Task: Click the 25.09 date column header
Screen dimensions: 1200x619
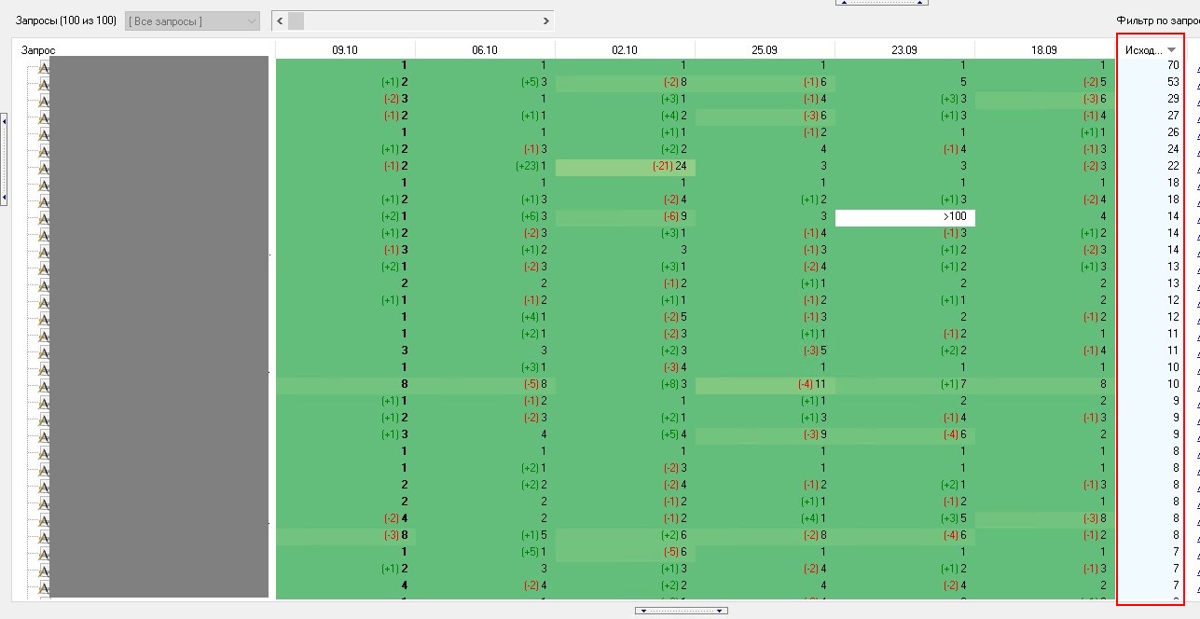Action: (x=765, y=50)
